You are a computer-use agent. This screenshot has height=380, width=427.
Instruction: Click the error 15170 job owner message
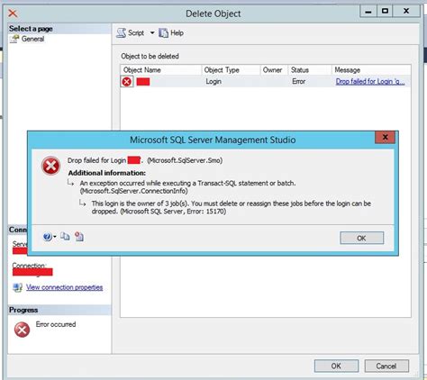pyautogui.click(x=232, y=207)
